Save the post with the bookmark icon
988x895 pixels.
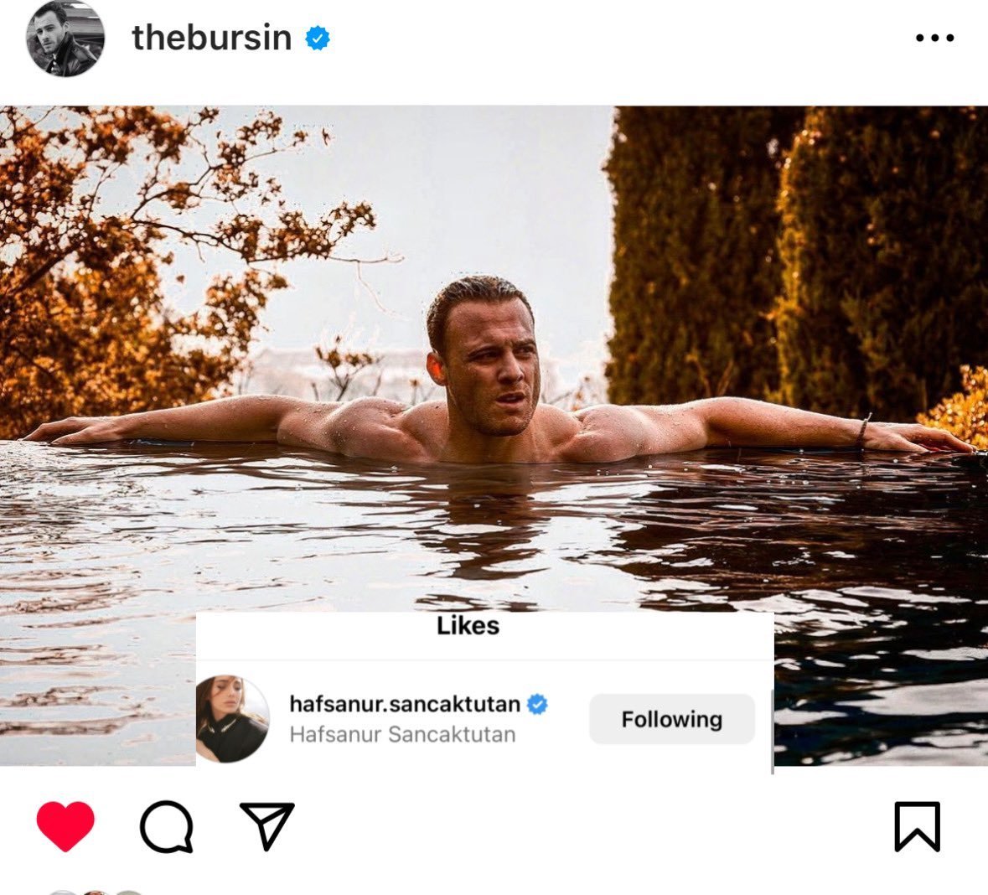[x=918, y=826]
